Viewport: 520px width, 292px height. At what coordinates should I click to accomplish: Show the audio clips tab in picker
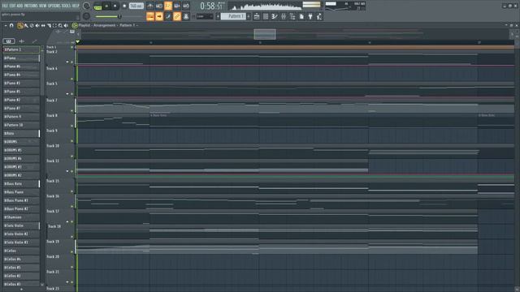pyautogui.click(x=22, y=41)
